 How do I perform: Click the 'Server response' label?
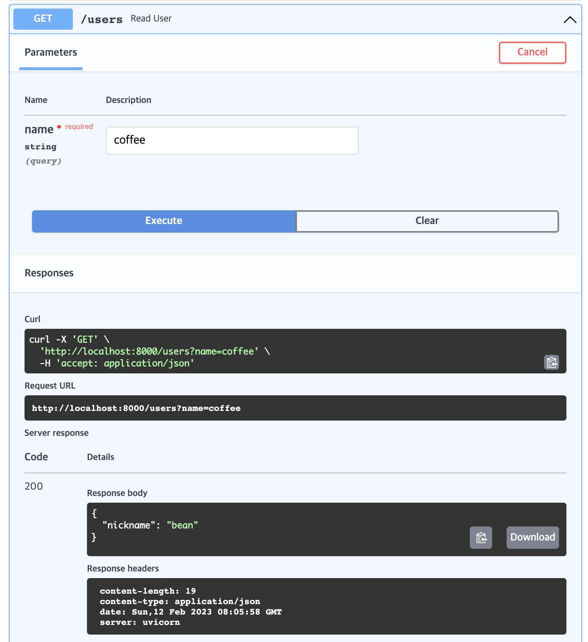tap(56, 433)
